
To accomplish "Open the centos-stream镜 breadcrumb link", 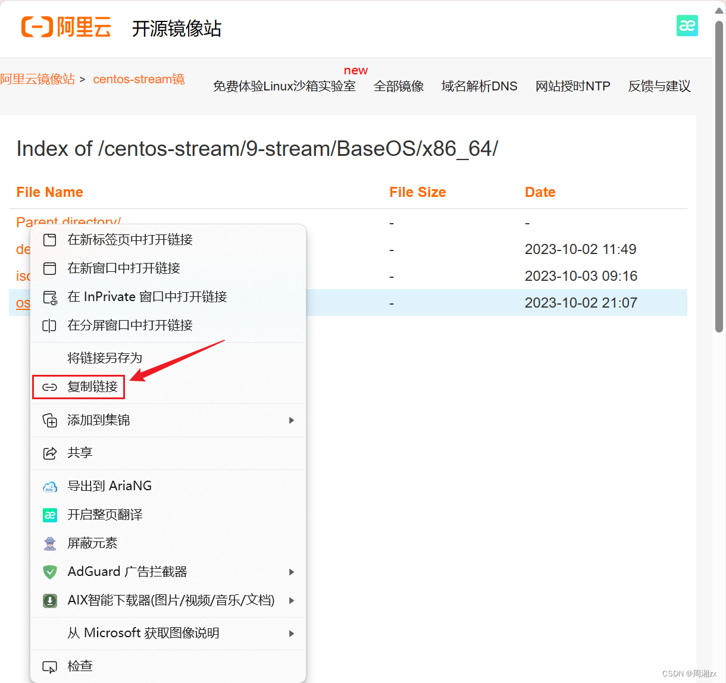I will click(x=139, y=79).
